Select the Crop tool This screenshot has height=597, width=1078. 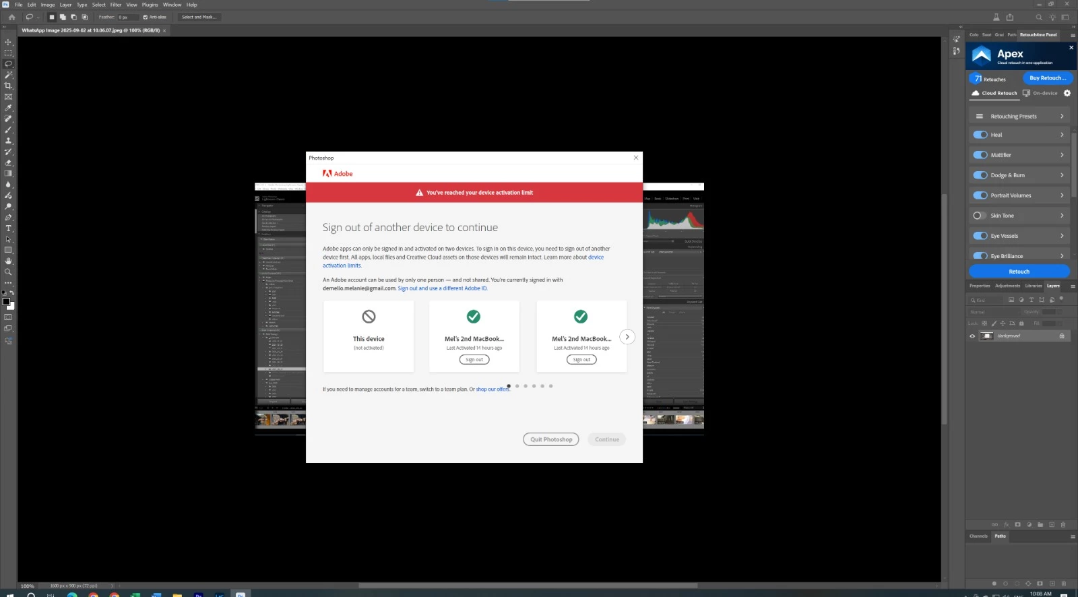click(x=8, y=86)
